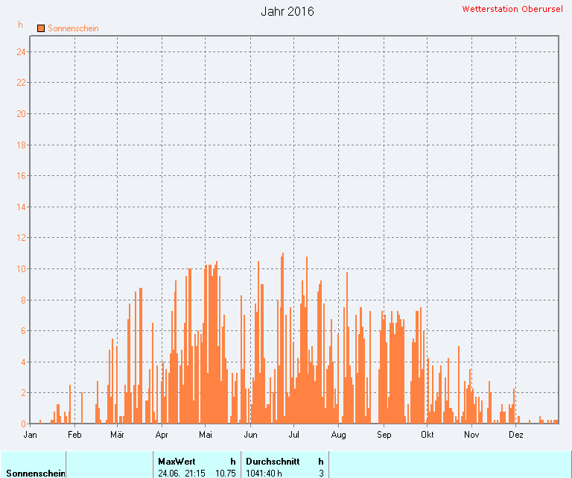This screenshot has width=572, height=478.
Task: Click the y-axis value 4
Action: click(x=23, y=362)
